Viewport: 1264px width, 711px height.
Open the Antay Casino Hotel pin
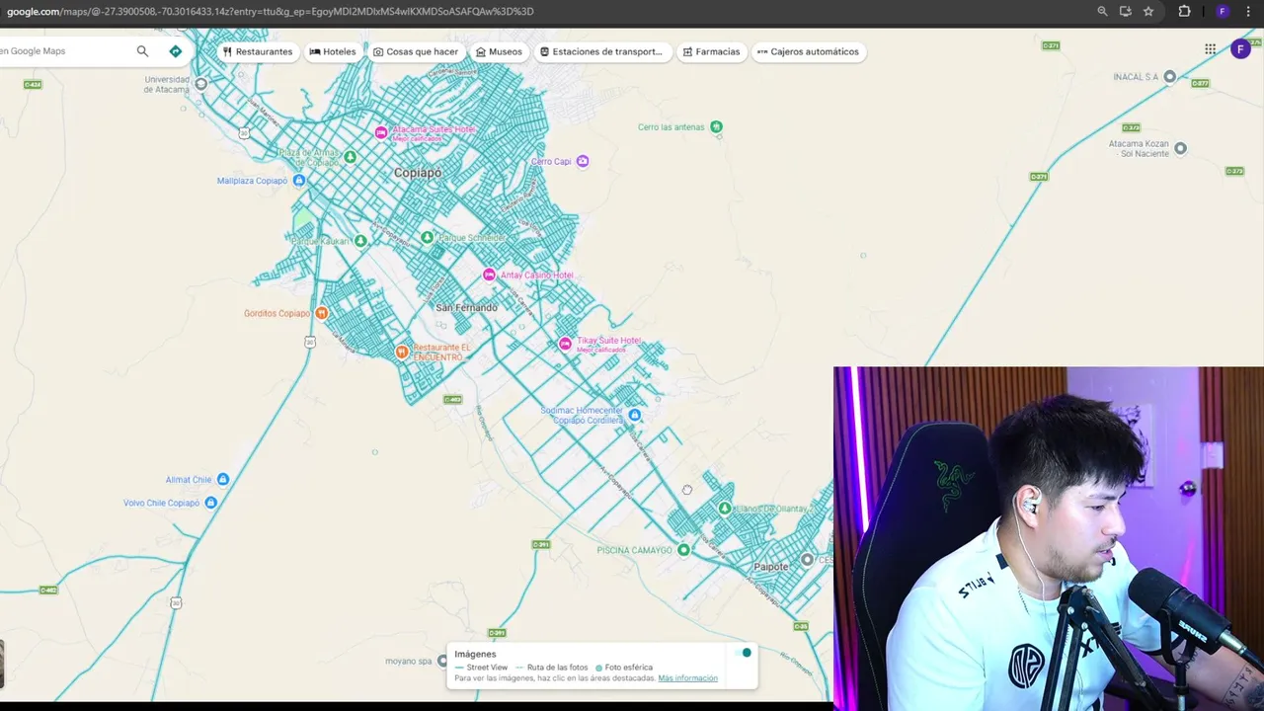pos(489,275)
